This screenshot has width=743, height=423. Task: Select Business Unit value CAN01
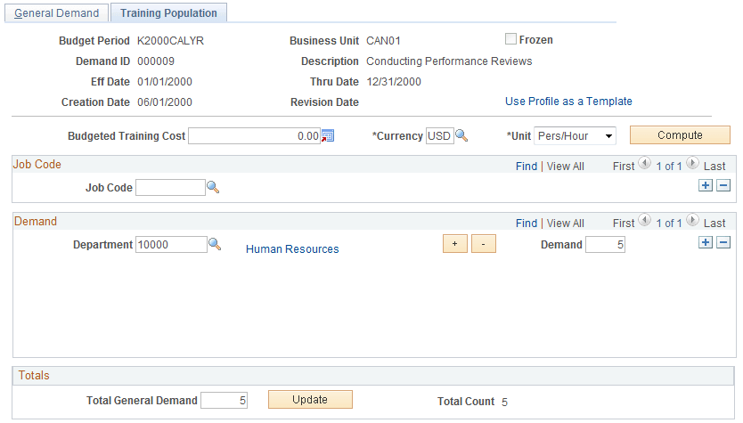point(383,41)
